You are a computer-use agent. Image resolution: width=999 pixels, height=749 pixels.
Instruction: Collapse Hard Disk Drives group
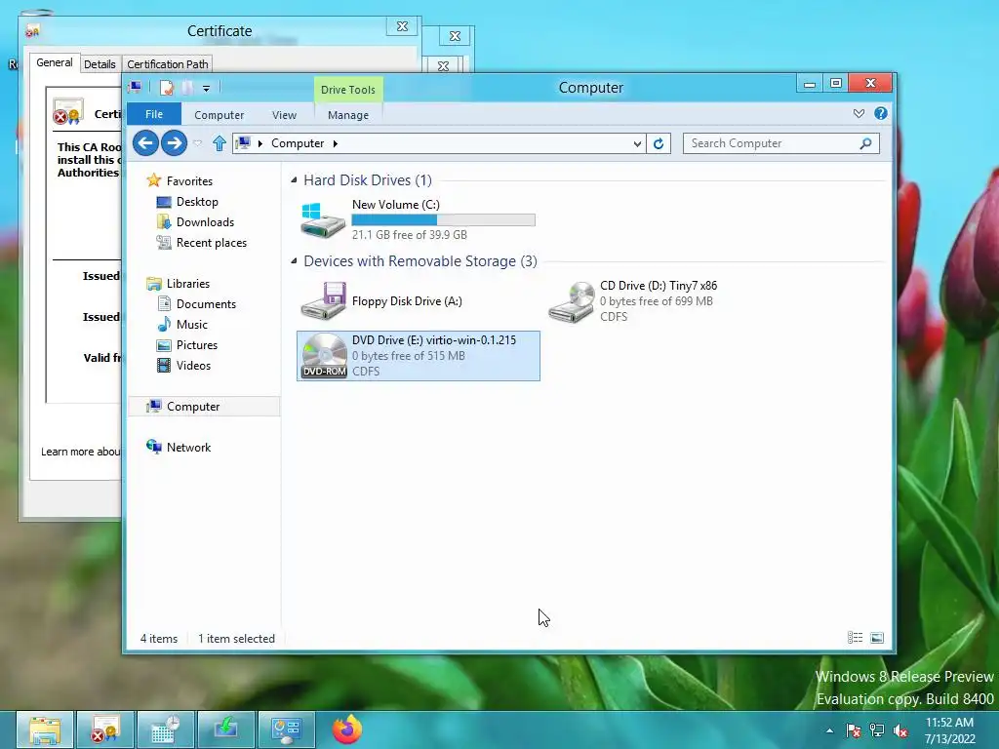click(x=294, y=180)
